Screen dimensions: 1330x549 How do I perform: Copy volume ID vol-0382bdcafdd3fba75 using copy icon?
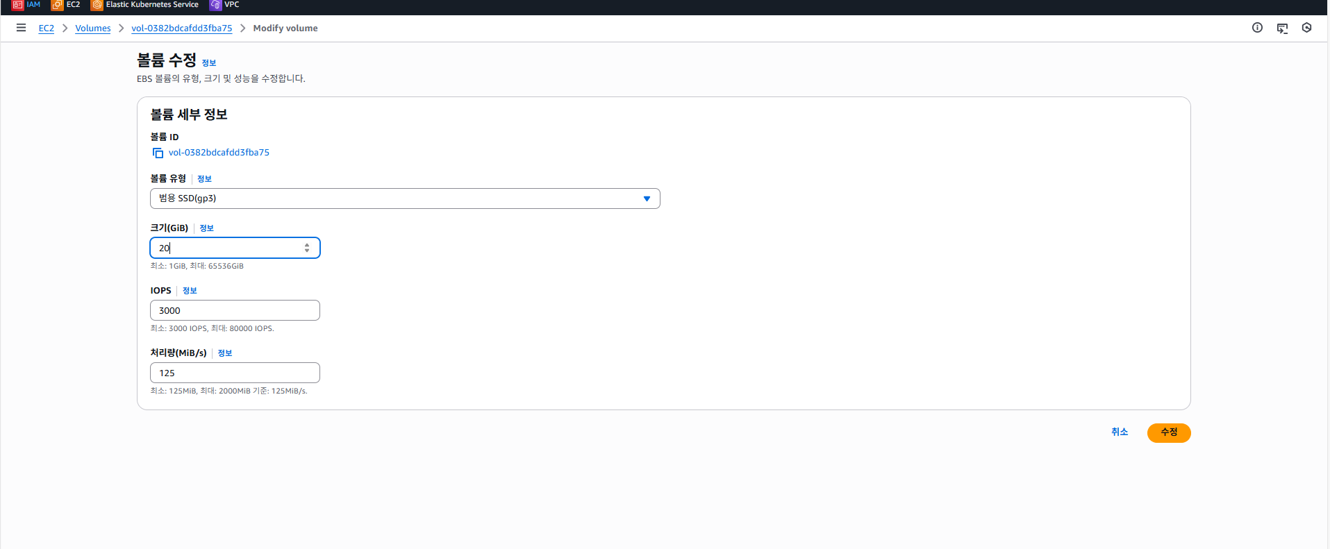point(157,153)
